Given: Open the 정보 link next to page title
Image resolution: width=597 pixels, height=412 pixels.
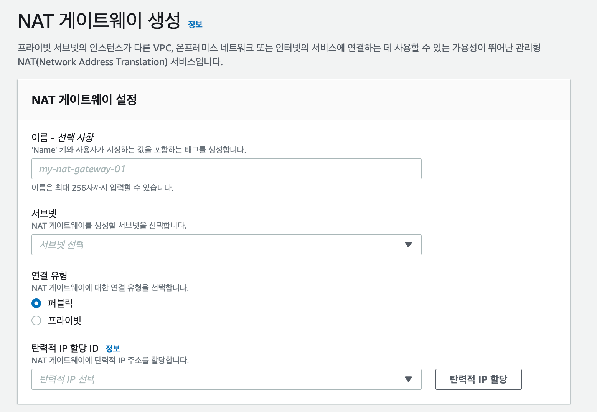Looking at the screenshot, I should coord(195,24).
